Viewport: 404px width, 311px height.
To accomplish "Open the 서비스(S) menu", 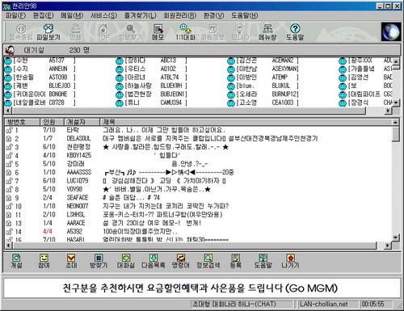I will point(103,15).
